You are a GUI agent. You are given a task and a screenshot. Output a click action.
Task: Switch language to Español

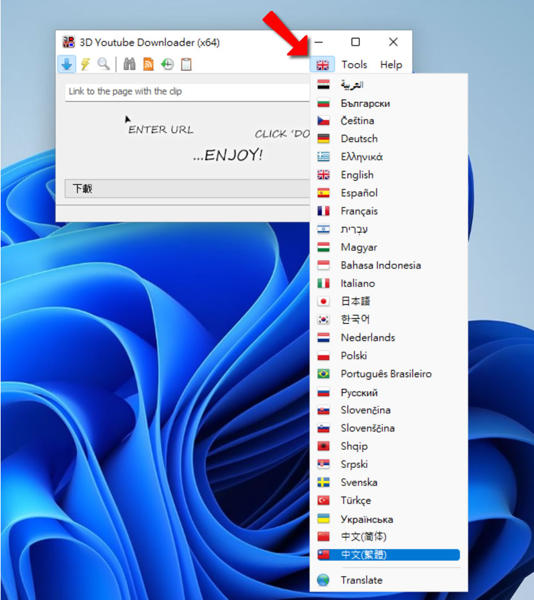point(389,193)
